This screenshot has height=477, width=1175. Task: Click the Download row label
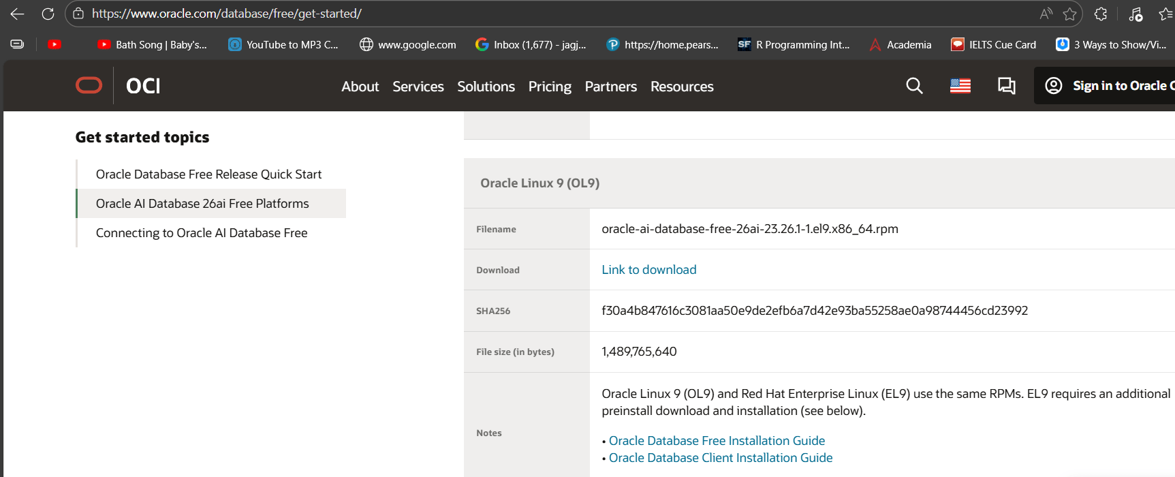click(498, 270)
